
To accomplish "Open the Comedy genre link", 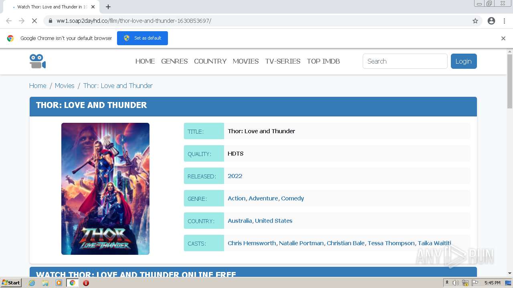I will tap(293, 198).
